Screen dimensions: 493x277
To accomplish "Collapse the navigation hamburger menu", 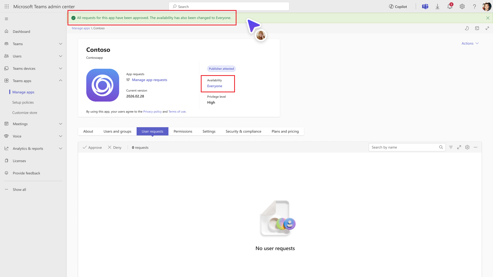I will pos(6,19).
